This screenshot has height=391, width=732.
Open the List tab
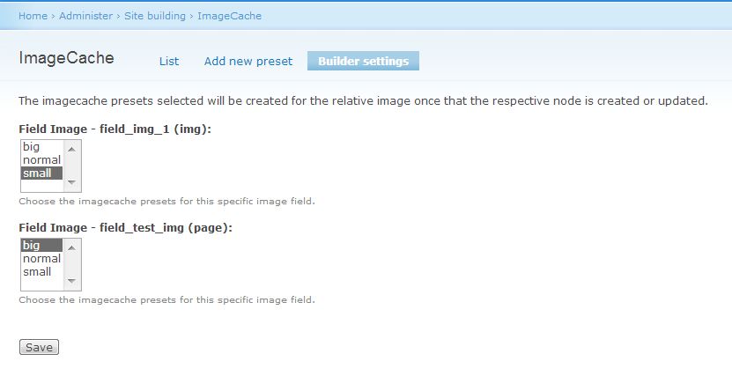(169, 61)
